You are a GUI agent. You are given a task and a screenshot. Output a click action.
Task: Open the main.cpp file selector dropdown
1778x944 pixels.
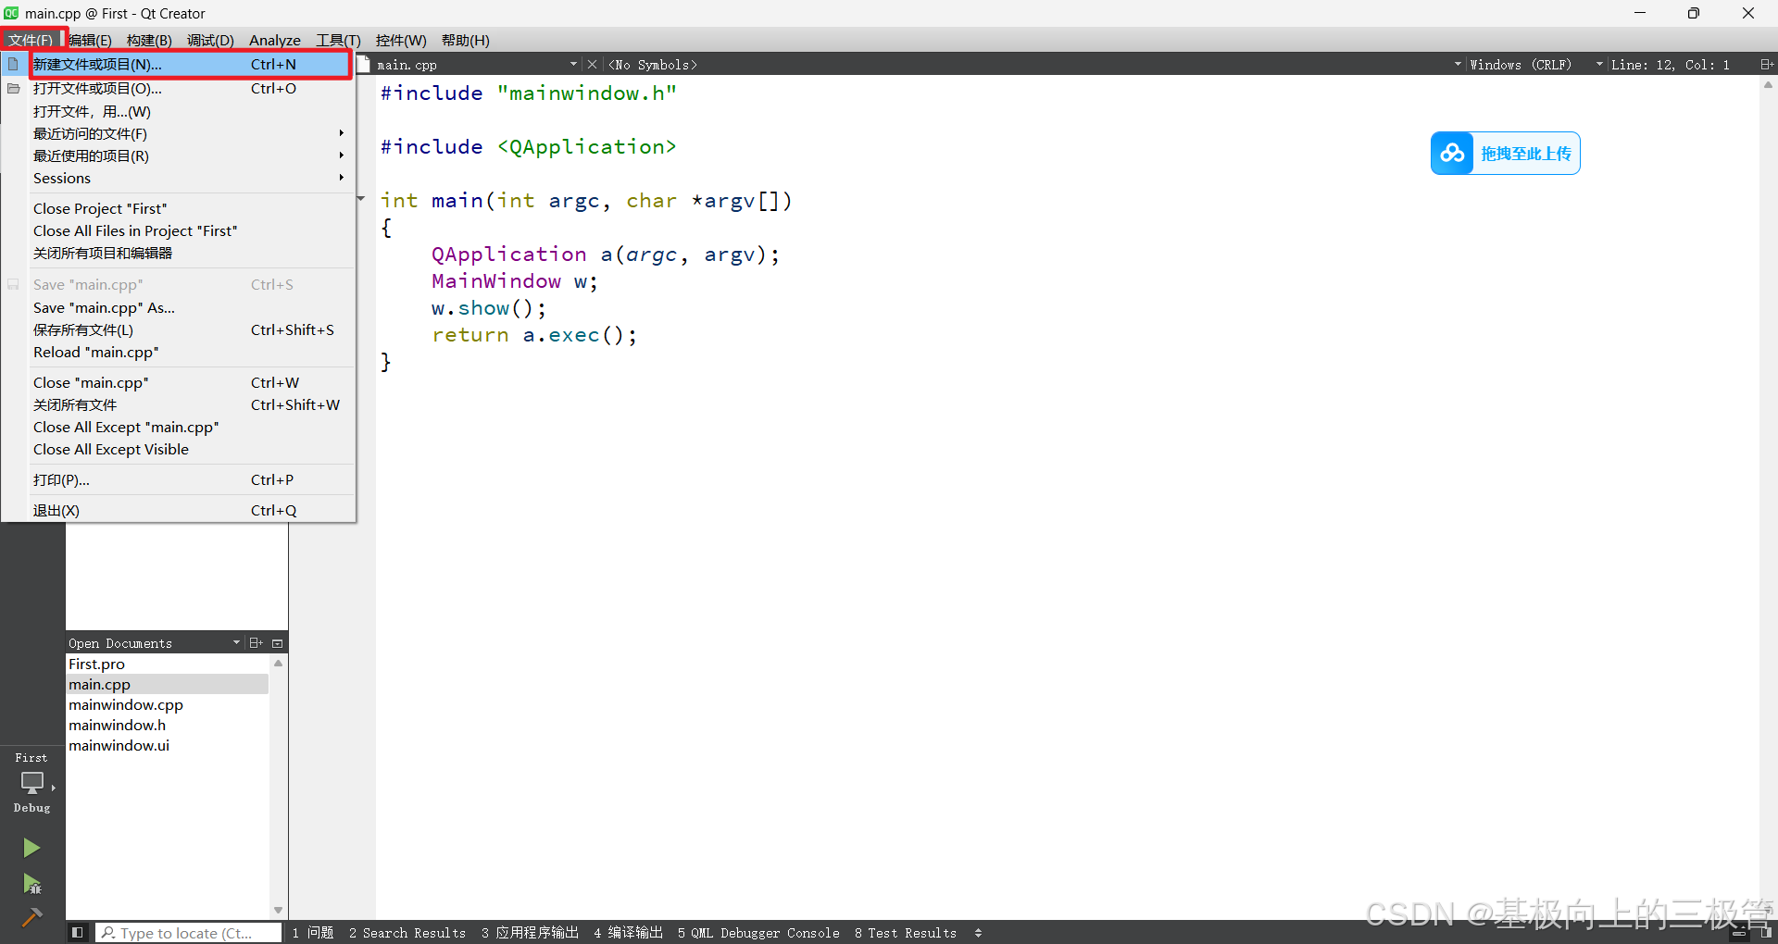click(573, 65)
